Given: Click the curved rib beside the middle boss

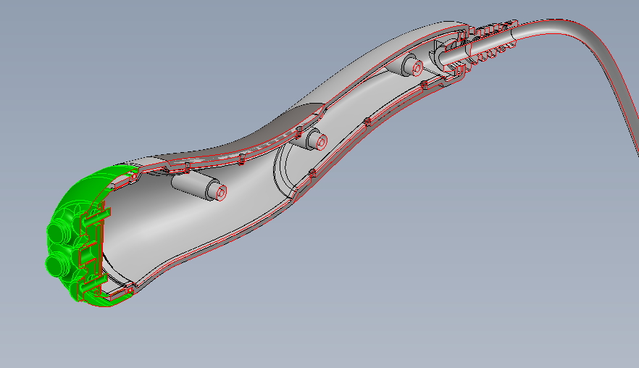Looking at the screenshot, I should (x=280, y=170).
